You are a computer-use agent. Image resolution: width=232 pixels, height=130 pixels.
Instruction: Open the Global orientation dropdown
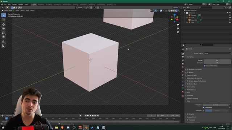tap(80, 8)
